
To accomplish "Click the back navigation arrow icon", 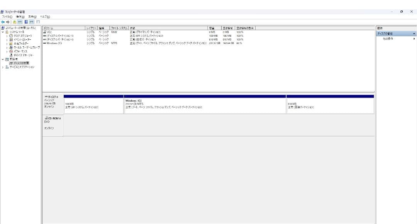I will tap(3, 22).
